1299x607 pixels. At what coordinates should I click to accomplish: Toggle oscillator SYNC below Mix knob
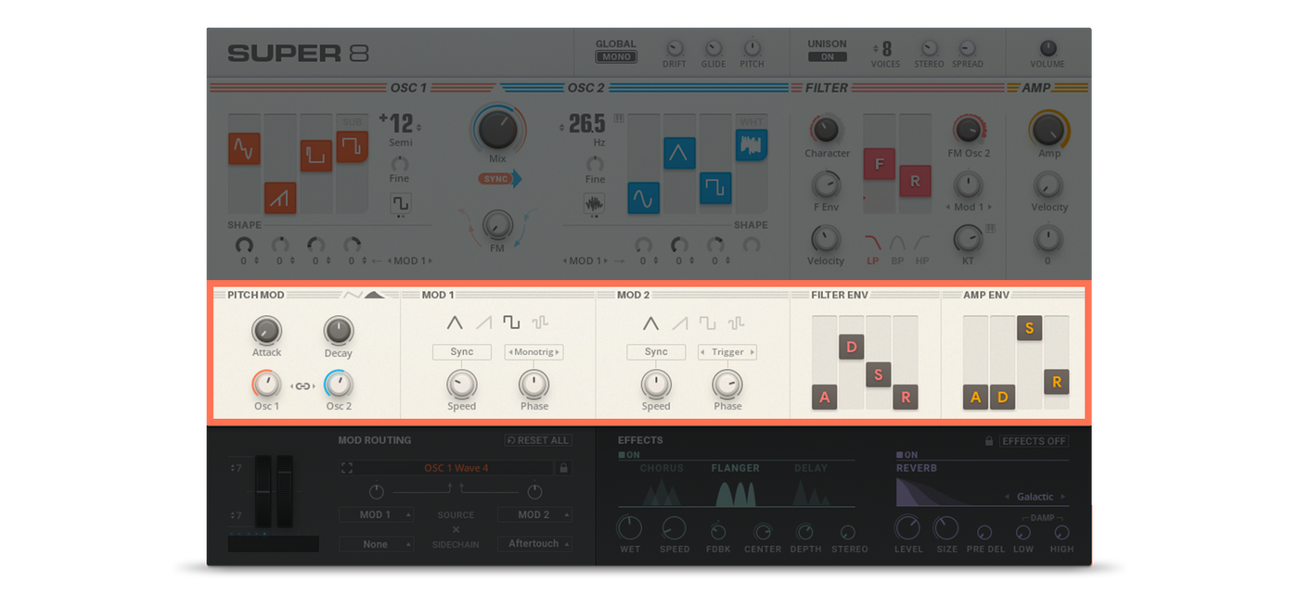tap(500, 178)
